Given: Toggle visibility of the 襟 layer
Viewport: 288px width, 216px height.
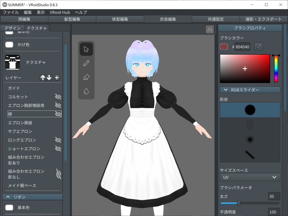Looking at the screenshot, I should click(x=58, y=114).
